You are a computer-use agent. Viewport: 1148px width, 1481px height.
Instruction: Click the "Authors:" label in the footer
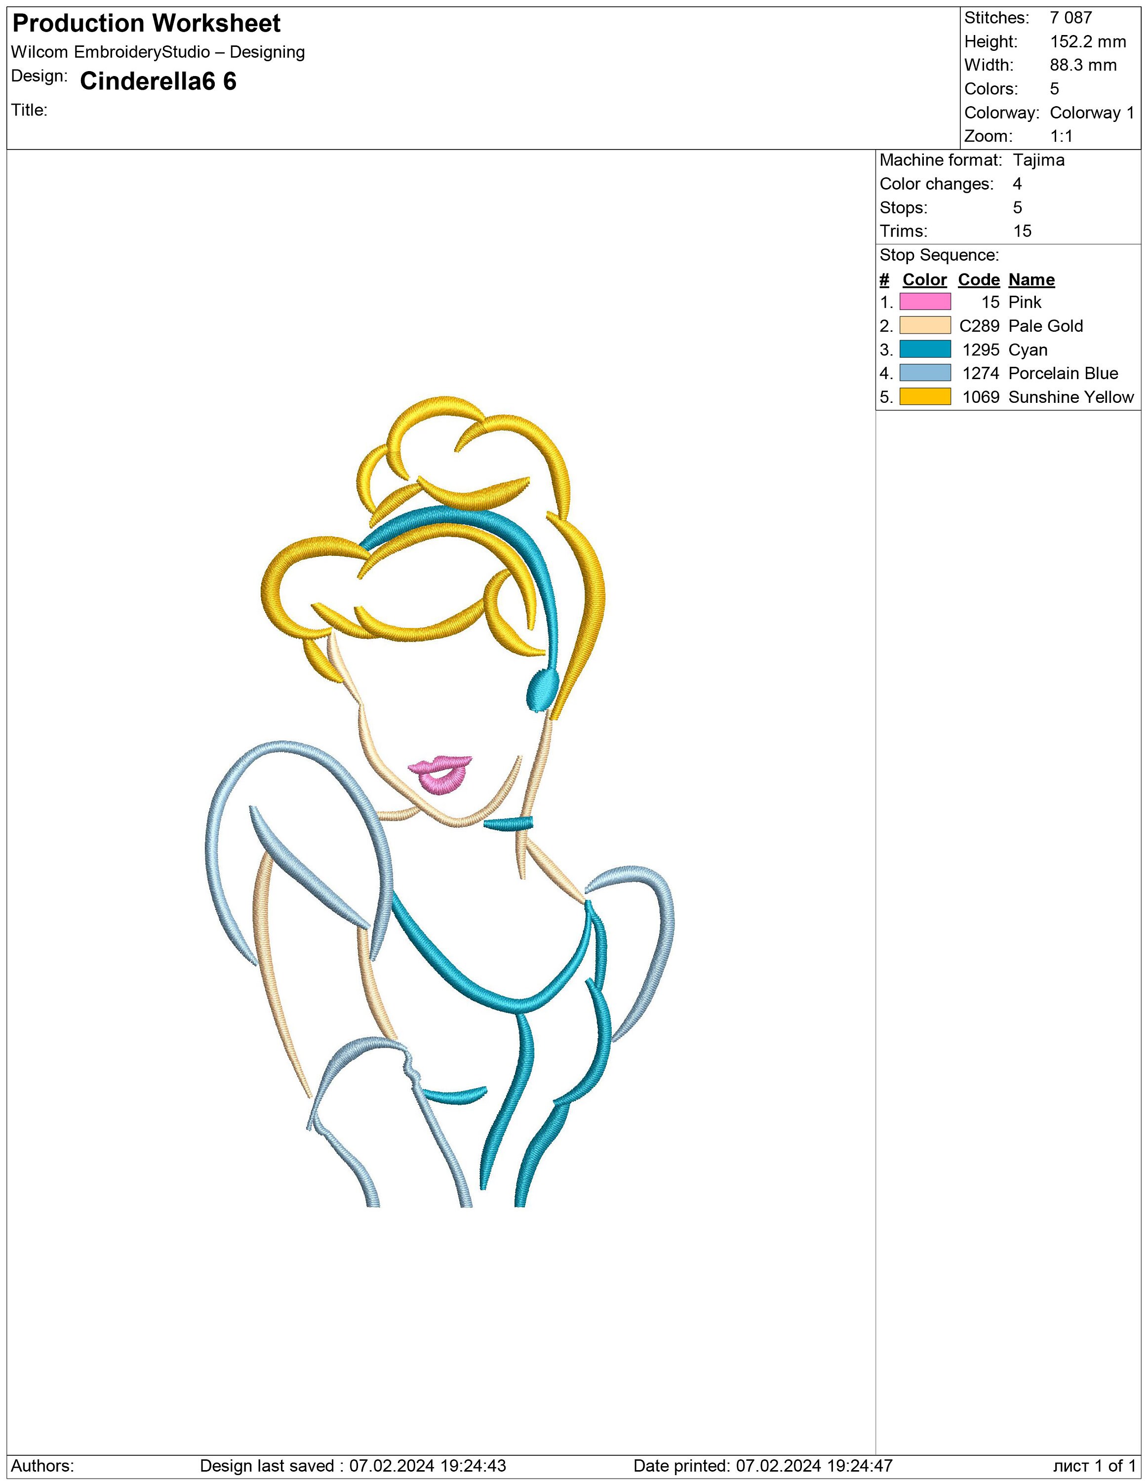[x=43, y=1466]
